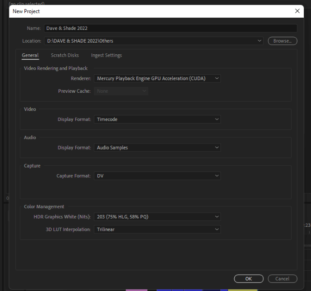Open the Video Display Format dropdown
Image resolution: width=311 pixels, height=291 pixels.
click(157, 119)
